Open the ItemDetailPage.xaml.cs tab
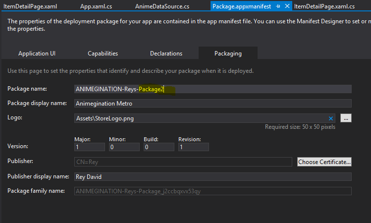371x223 pixels. (324, 6)
